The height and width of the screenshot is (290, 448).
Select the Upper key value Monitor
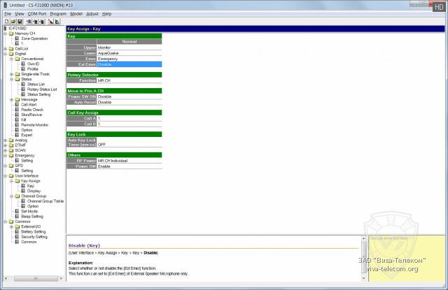coord(129,48)
